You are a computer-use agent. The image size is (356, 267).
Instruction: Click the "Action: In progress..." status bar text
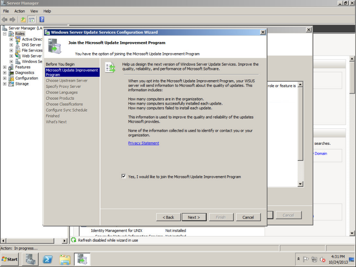tap(19, 248)
